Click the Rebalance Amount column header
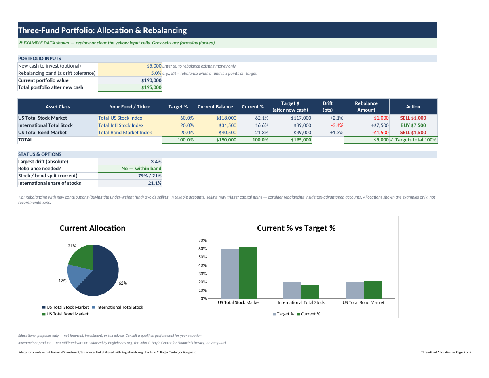This screenshot has width=489, height=378. 367,107
